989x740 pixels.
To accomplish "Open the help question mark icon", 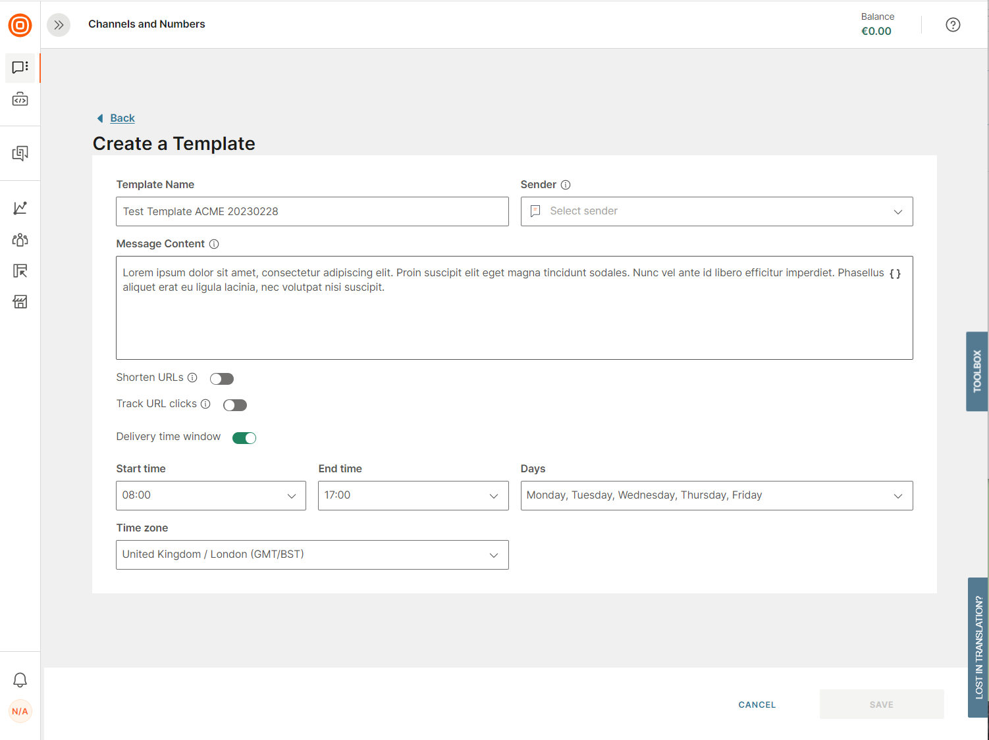I will pos(952,25).
